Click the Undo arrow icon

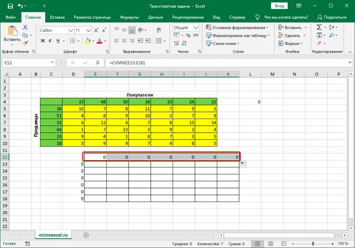pyautogui.click(x=20, y=6)
